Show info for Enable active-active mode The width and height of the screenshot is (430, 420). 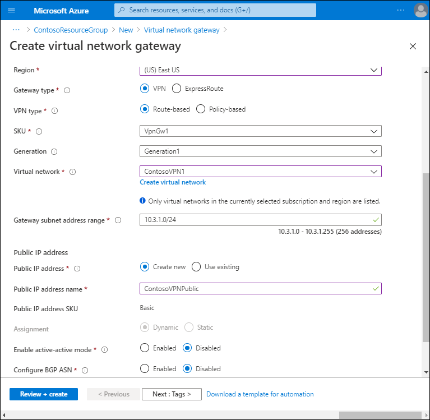(x=104, y=350)
